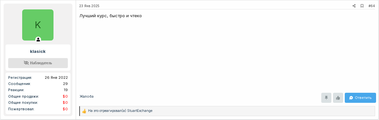Click the Сообщения count 29

coord(65,84)
